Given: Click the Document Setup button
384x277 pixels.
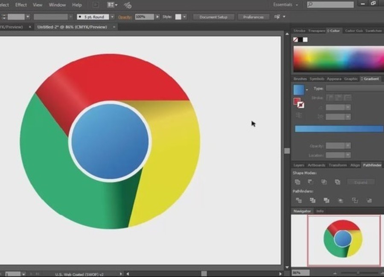Looking at the screenshot, I should 213,17.
